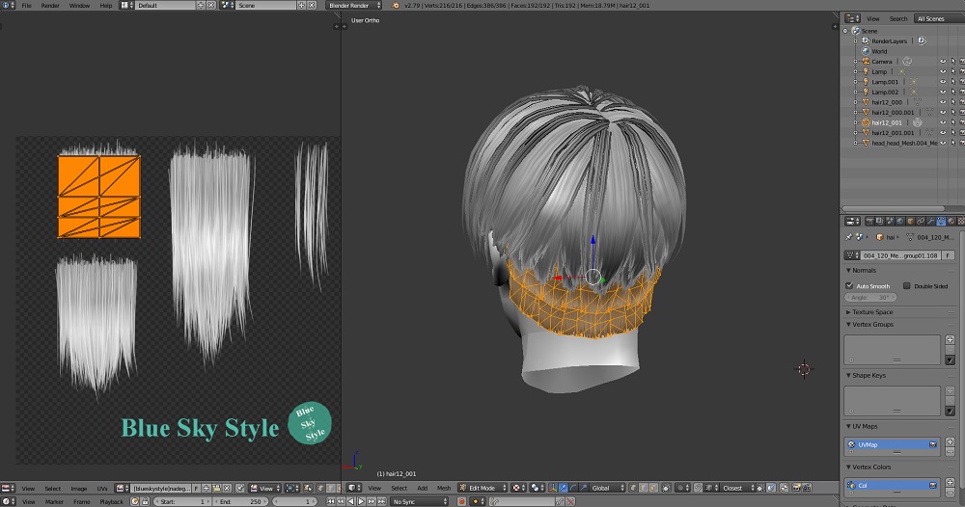This screenshot has width=965, height=507.
Task: Expand hair12_001.001 tree node
Action: tap(855, 133)
